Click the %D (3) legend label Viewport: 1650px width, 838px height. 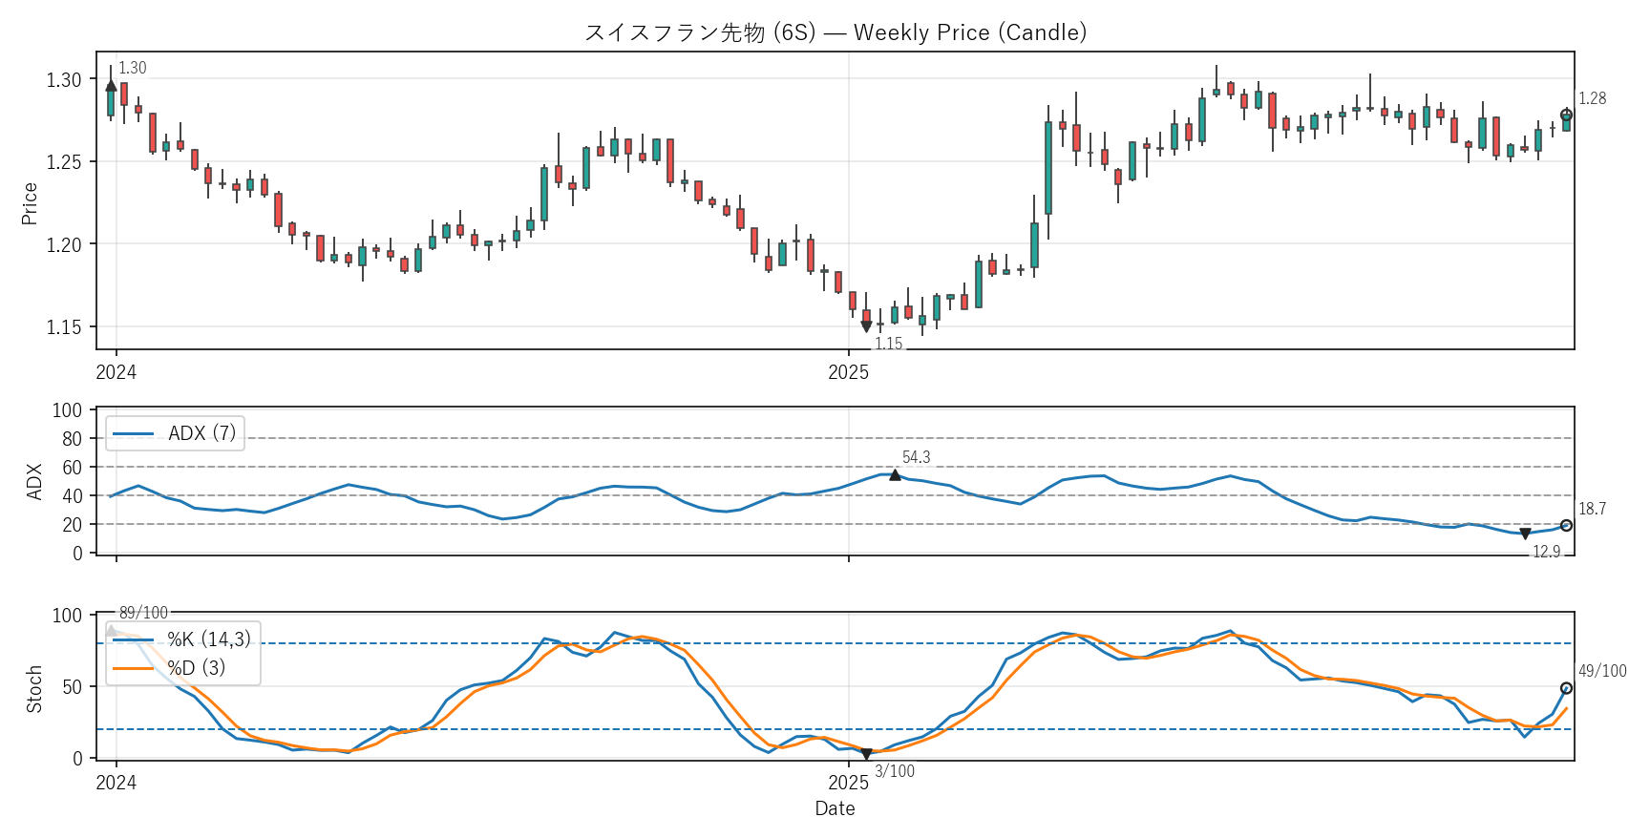click(197, 668)
